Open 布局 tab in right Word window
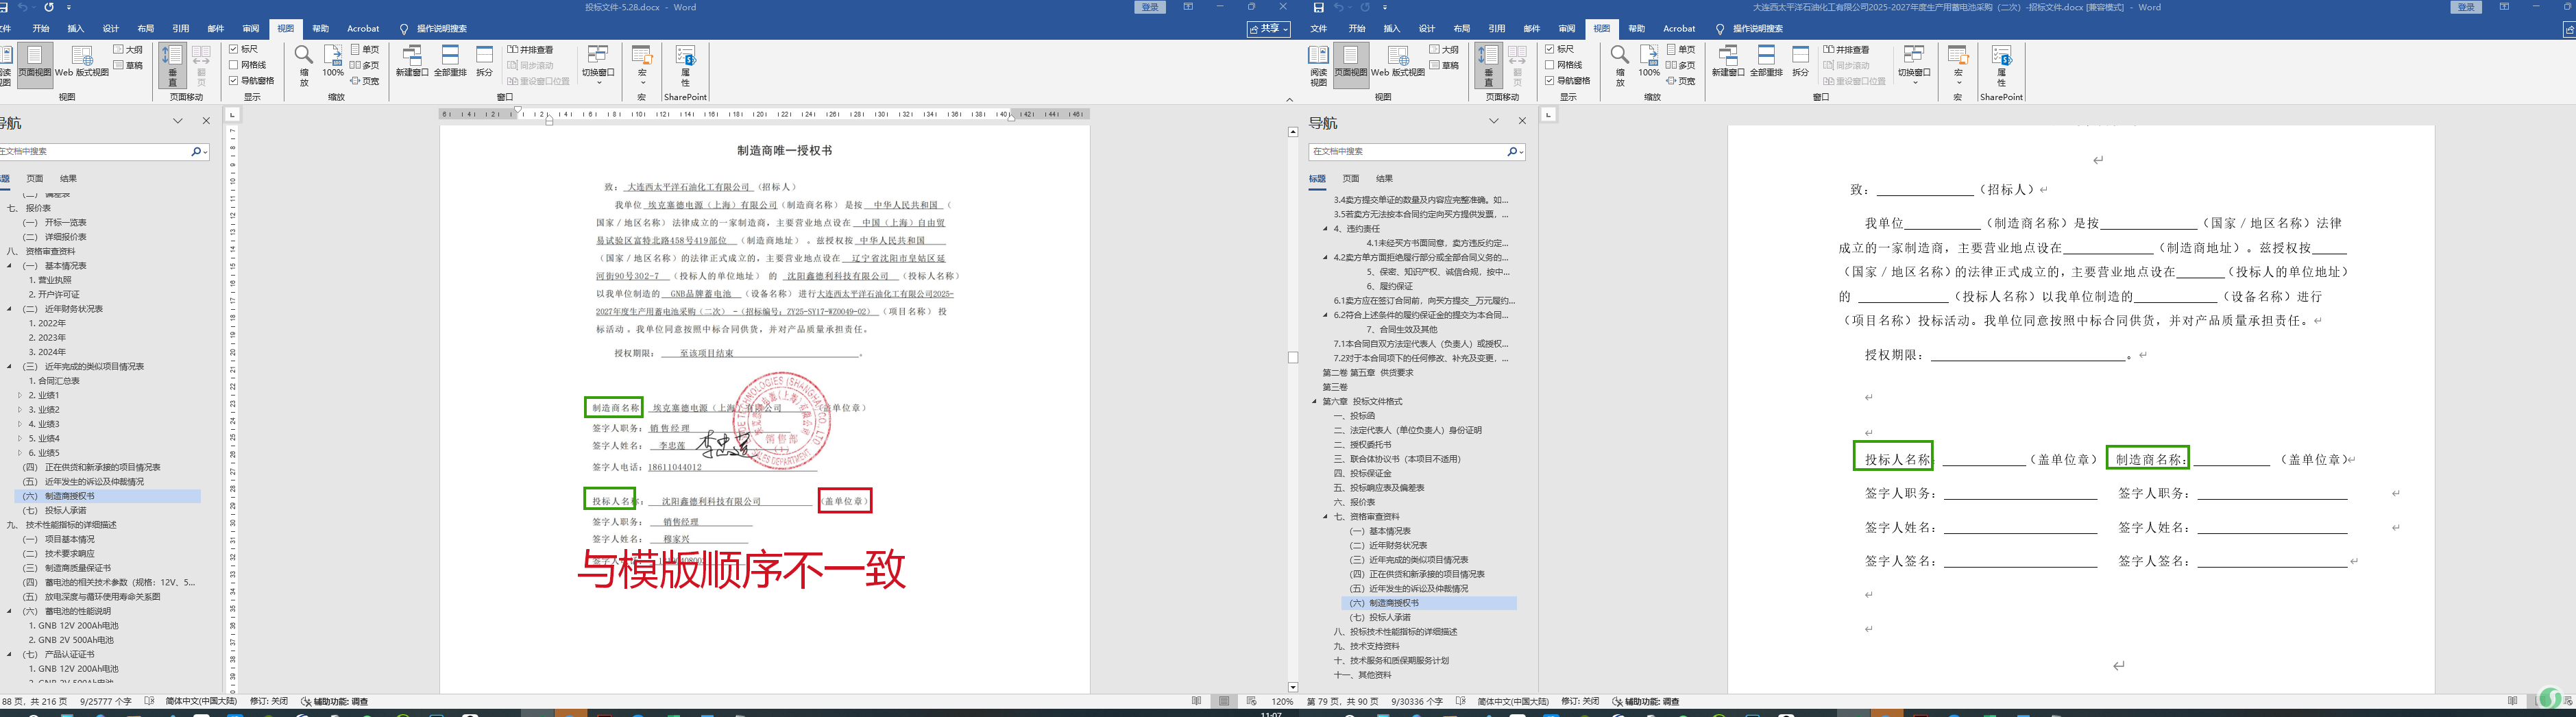Viewport: 2576px width, 717px height. tap(1462, 29)
